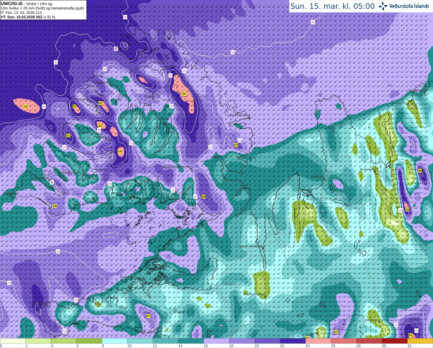Image resolution: width=433 pixels, height=348 pixels.
Task: Select the IT: Fös. 13. 03. 2026 21Z line
Action: click(x=21, y=13)
